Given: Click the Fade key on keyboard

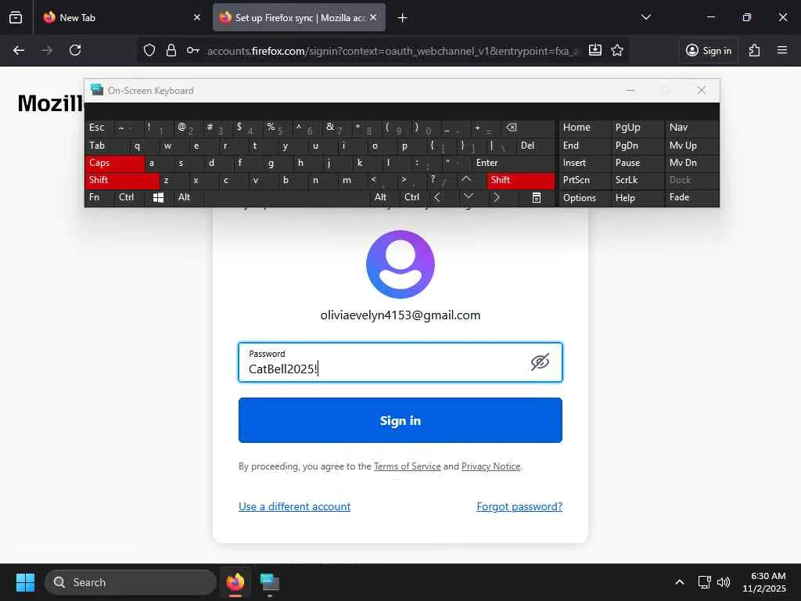Looking at the screenshot, I should 691,197.
